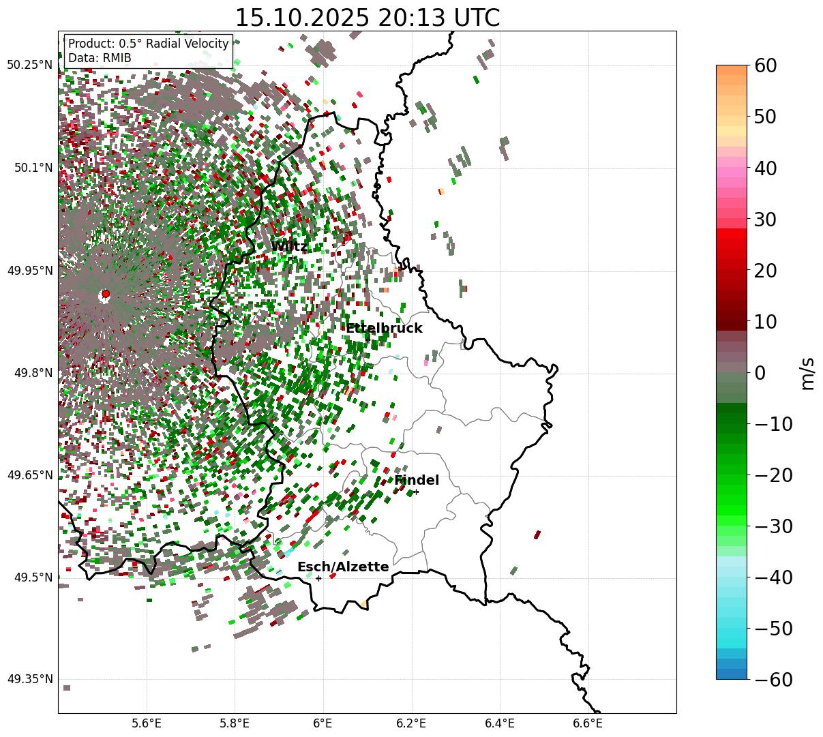Click the colorbar −40 tick label
Image resolution: width=823 pixels, height=737 pixels.
(773, 577)
